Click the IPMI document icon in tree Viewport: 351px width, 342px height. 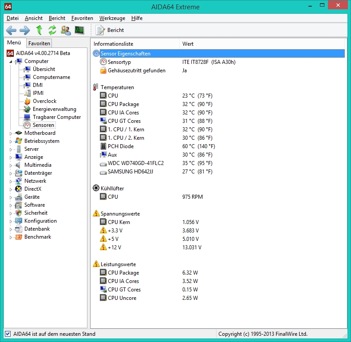tap(28, 93)
